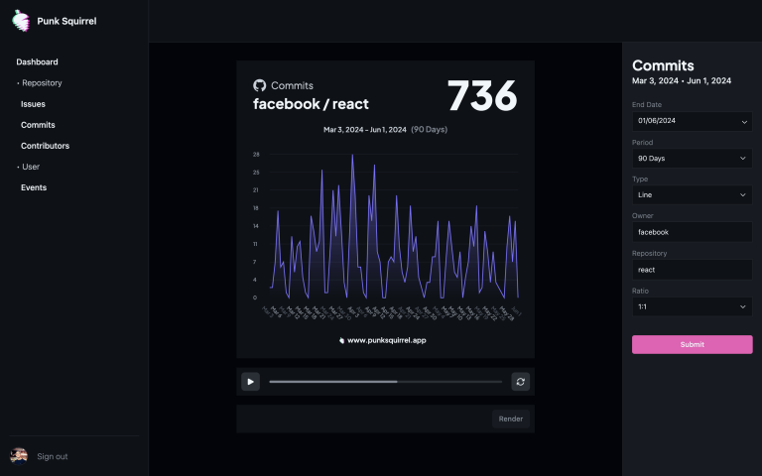Click the user avatar near Sign out
Viewport: 762px width, 476px height.
tap(19, 456)
